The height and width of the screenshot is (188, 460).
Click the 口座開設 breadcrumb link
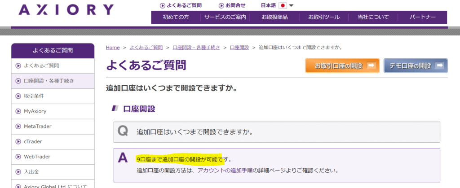[x=239, y=48]
